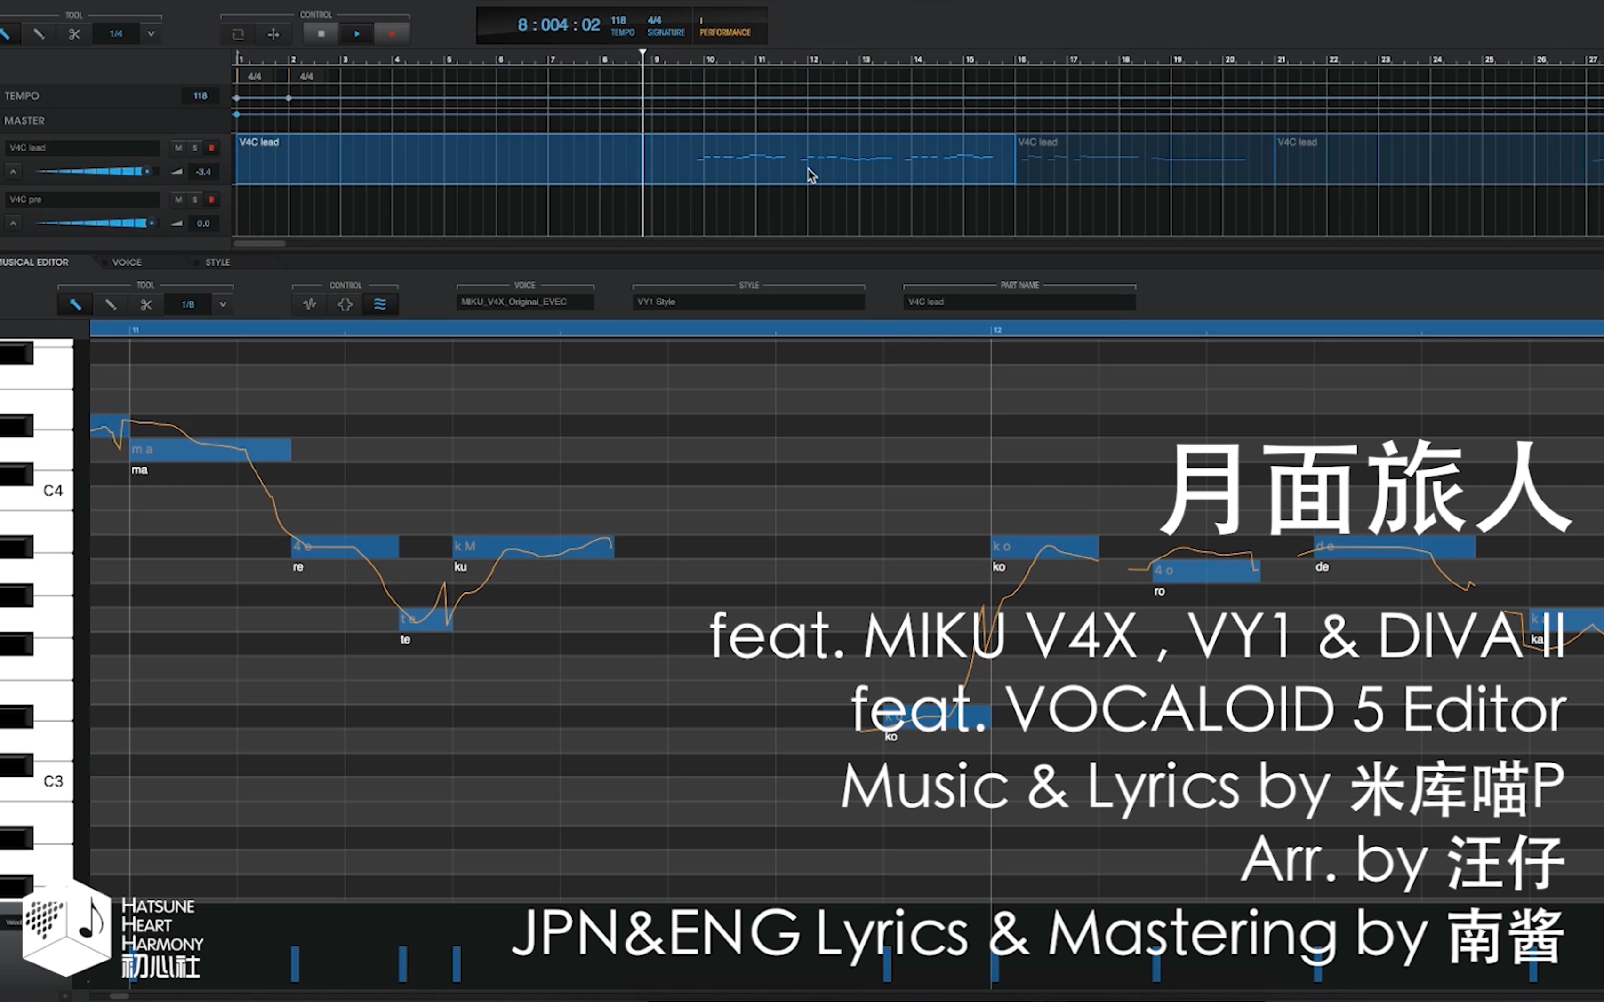Solo the V4C pre track
This screenshot has width=1604, height=1002.
tap(195, 199)
